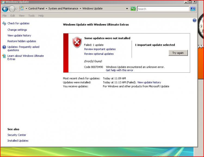Click inside the Search box

[x=163, y=9]
